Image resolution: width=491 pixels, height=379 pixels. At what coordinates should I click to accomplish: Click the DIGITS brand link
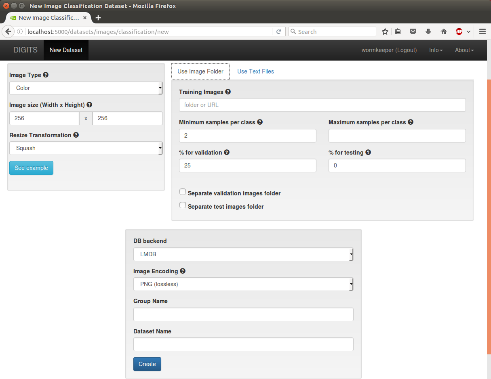(x=25, y=50)
